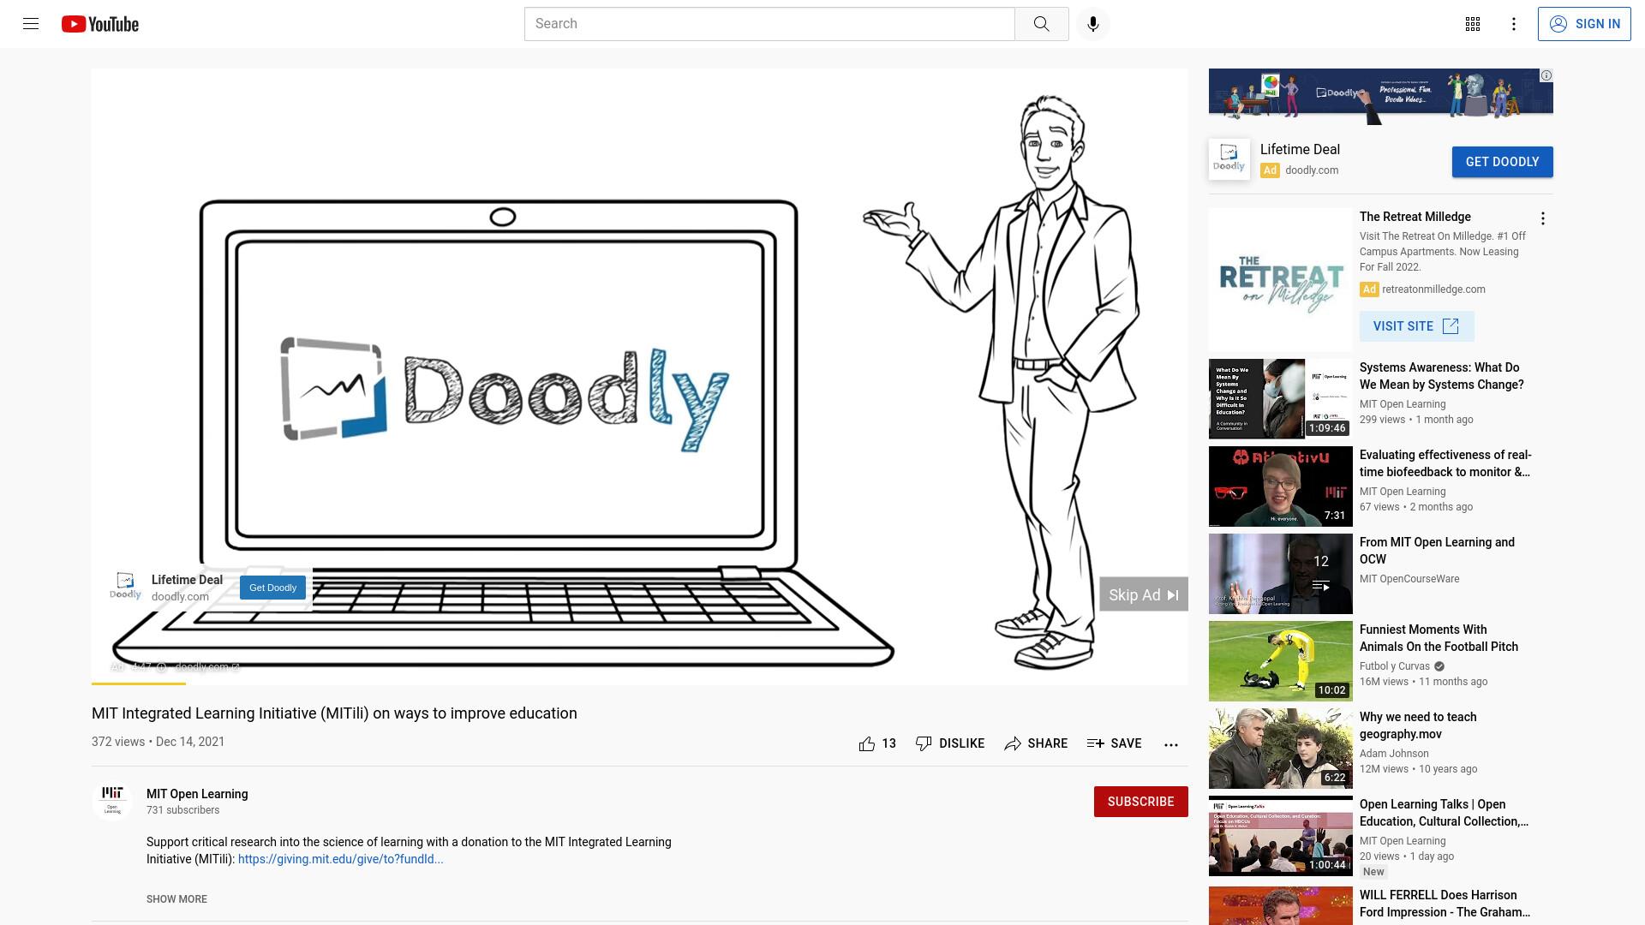1645x925 pixels.
Task: Open From MIT Open Learning playlist thumbnail
Action: [1280, 574]
